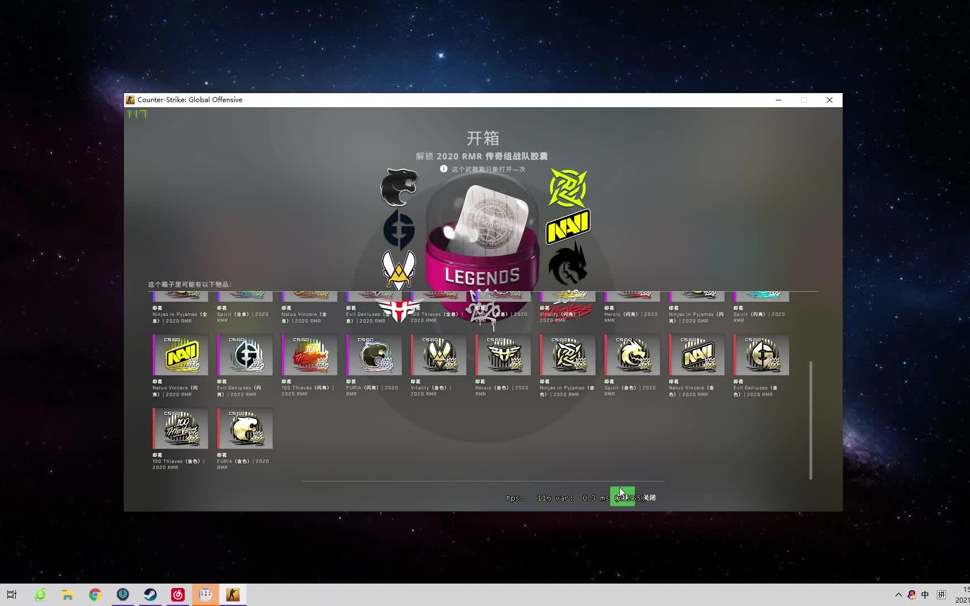Select the Natus Vincere 闪亮 sticker

click(x=180, y=355)
